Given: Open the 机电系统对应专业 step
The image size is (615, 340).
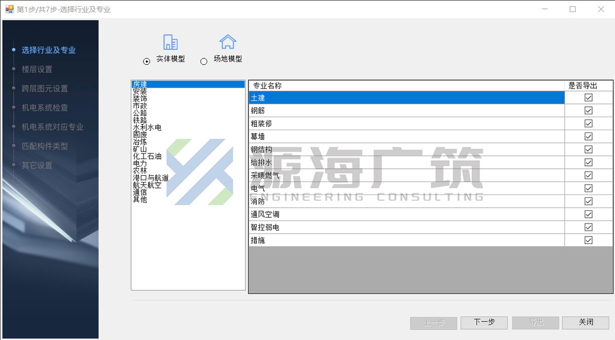Looking at the screenshot, I should tap(52, 127).
